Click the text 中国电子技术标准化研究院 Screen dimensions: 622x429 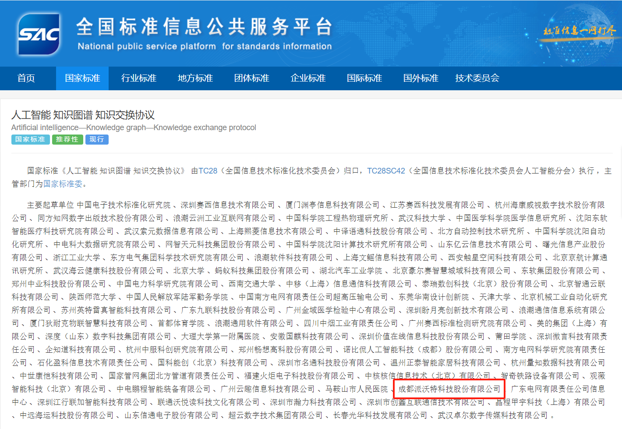[124, 205]
